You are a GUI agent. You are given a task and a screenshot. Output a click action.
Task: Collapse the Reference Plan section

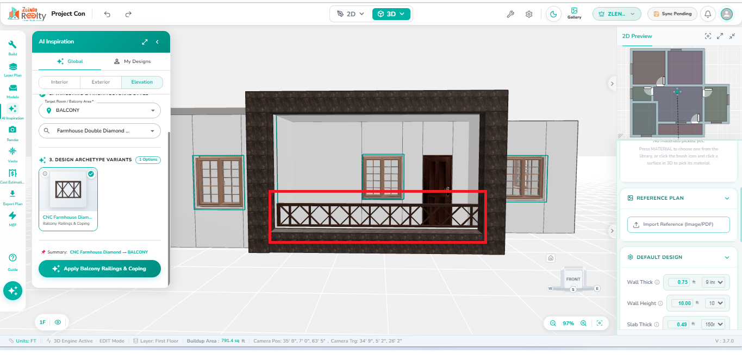pyautogui.click(x=727, y=198)
